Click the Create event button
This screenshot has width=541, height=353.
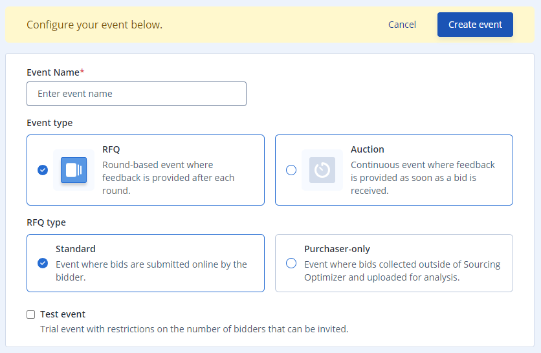tap(475, 25)
